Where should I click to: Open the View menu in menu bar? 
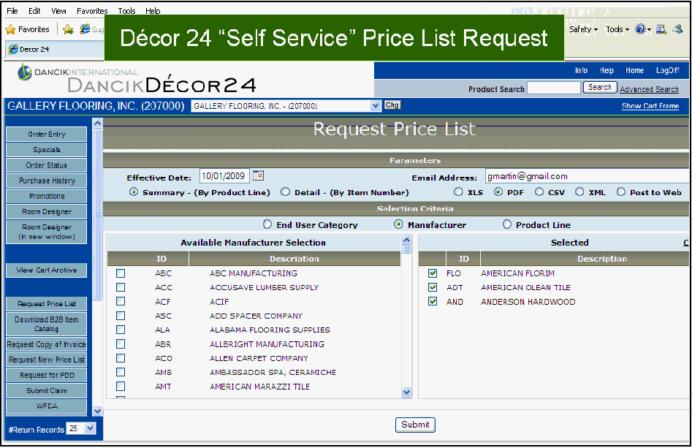tap(58, 11)
